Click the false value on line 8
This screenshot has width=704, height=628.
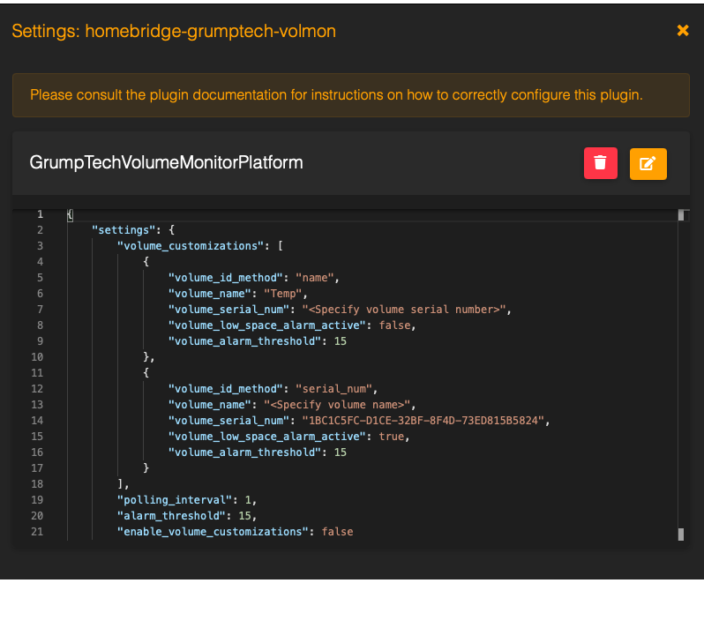(394, 325)
